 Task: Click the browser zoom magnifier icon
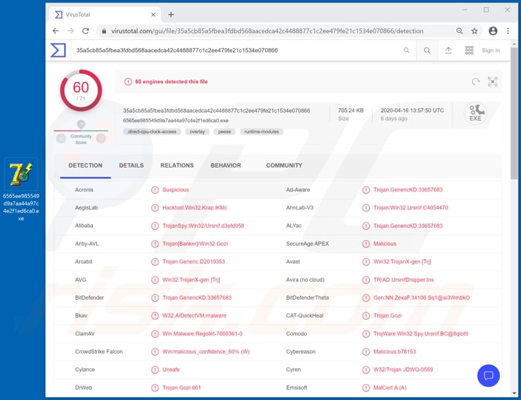click(460, 31)
